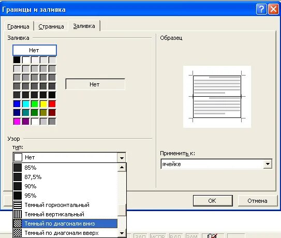Select Темный вертикальный pattern
This screenshot has height=238, width=281.
(x=65, y=214)
